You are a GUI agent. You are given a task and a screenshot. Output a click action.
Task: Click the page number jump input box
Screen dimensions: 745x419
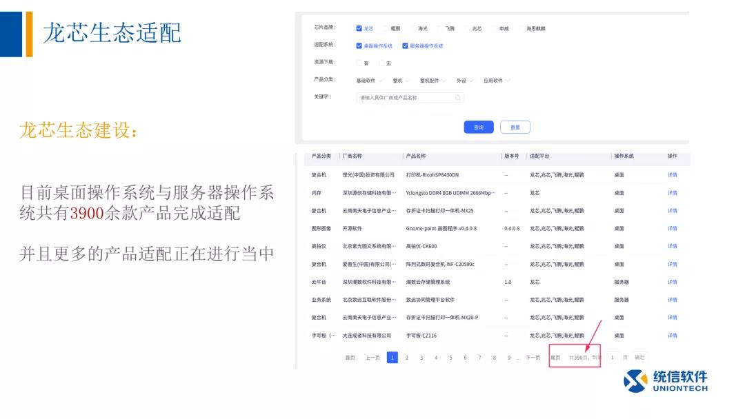612,358
